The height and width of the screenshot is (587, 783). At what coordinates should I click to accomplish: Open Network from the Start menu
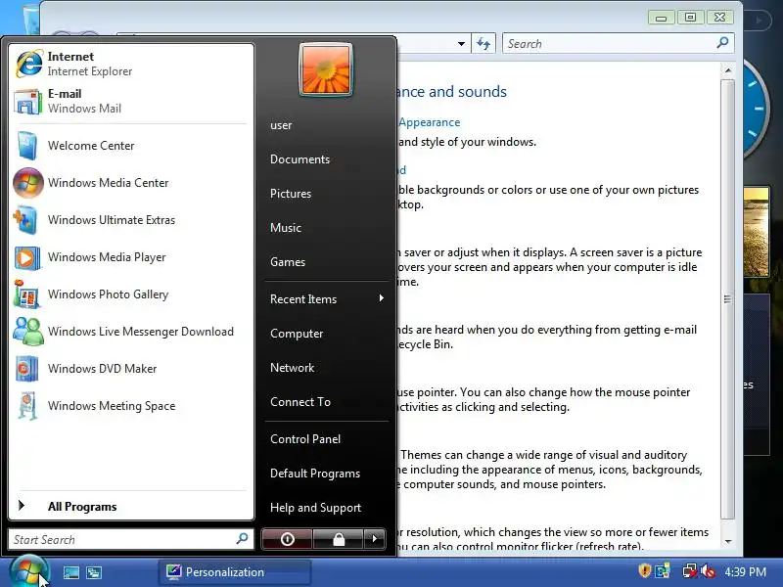coord(292,368)
